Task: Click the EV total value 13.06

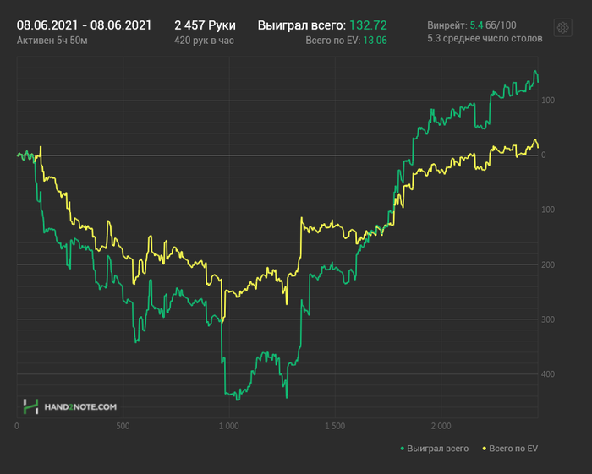Action: point(375,41)
